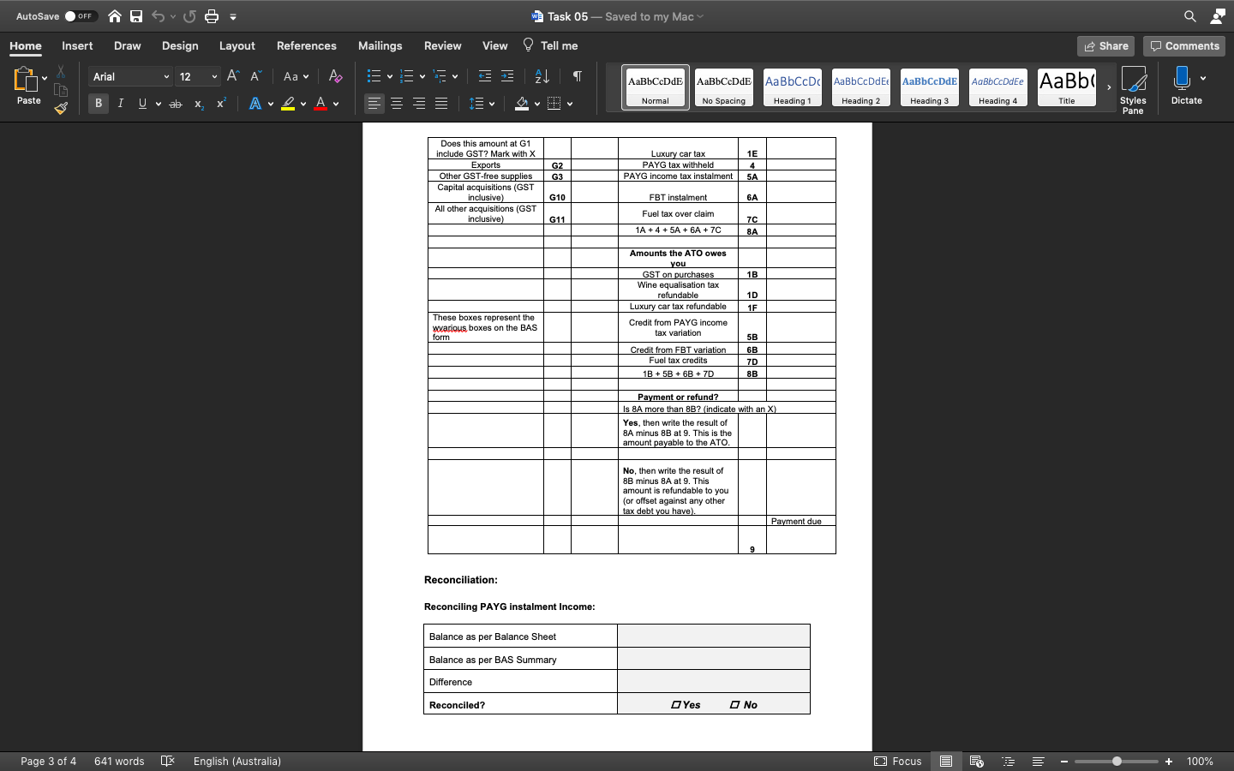
Task: Print the document using the printer icon
Action: (x=212, y=16)
